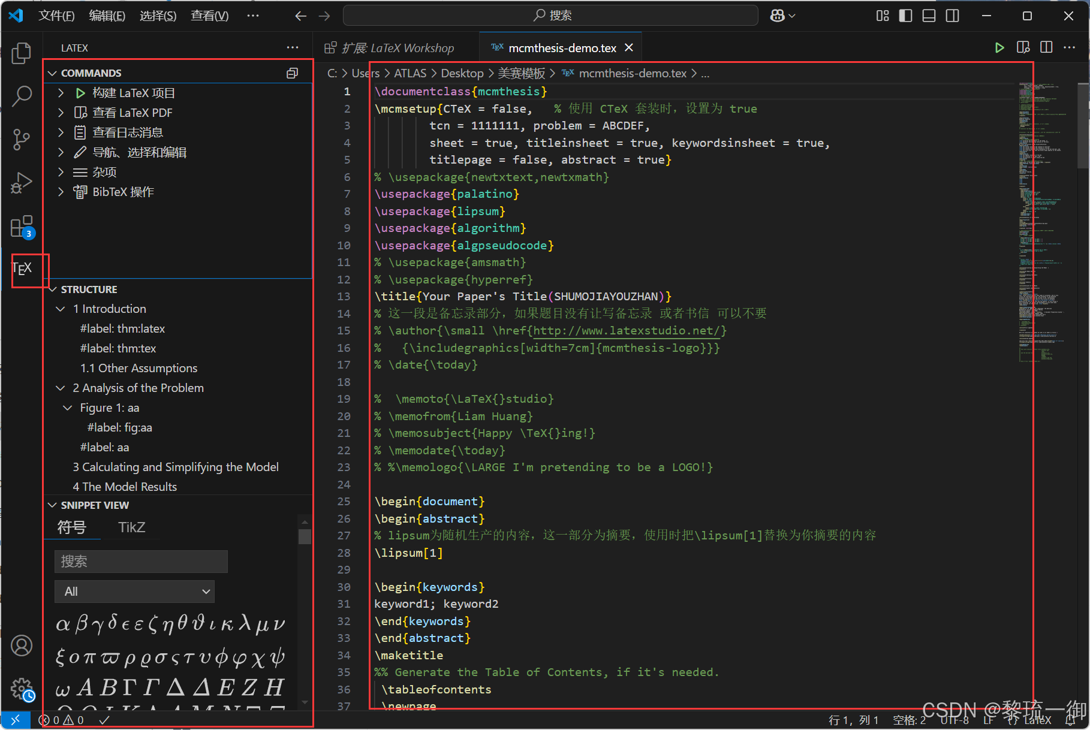The image size is (1090, 730).
Task: Go to line via 行 1, 列 1
Action: 854,720
